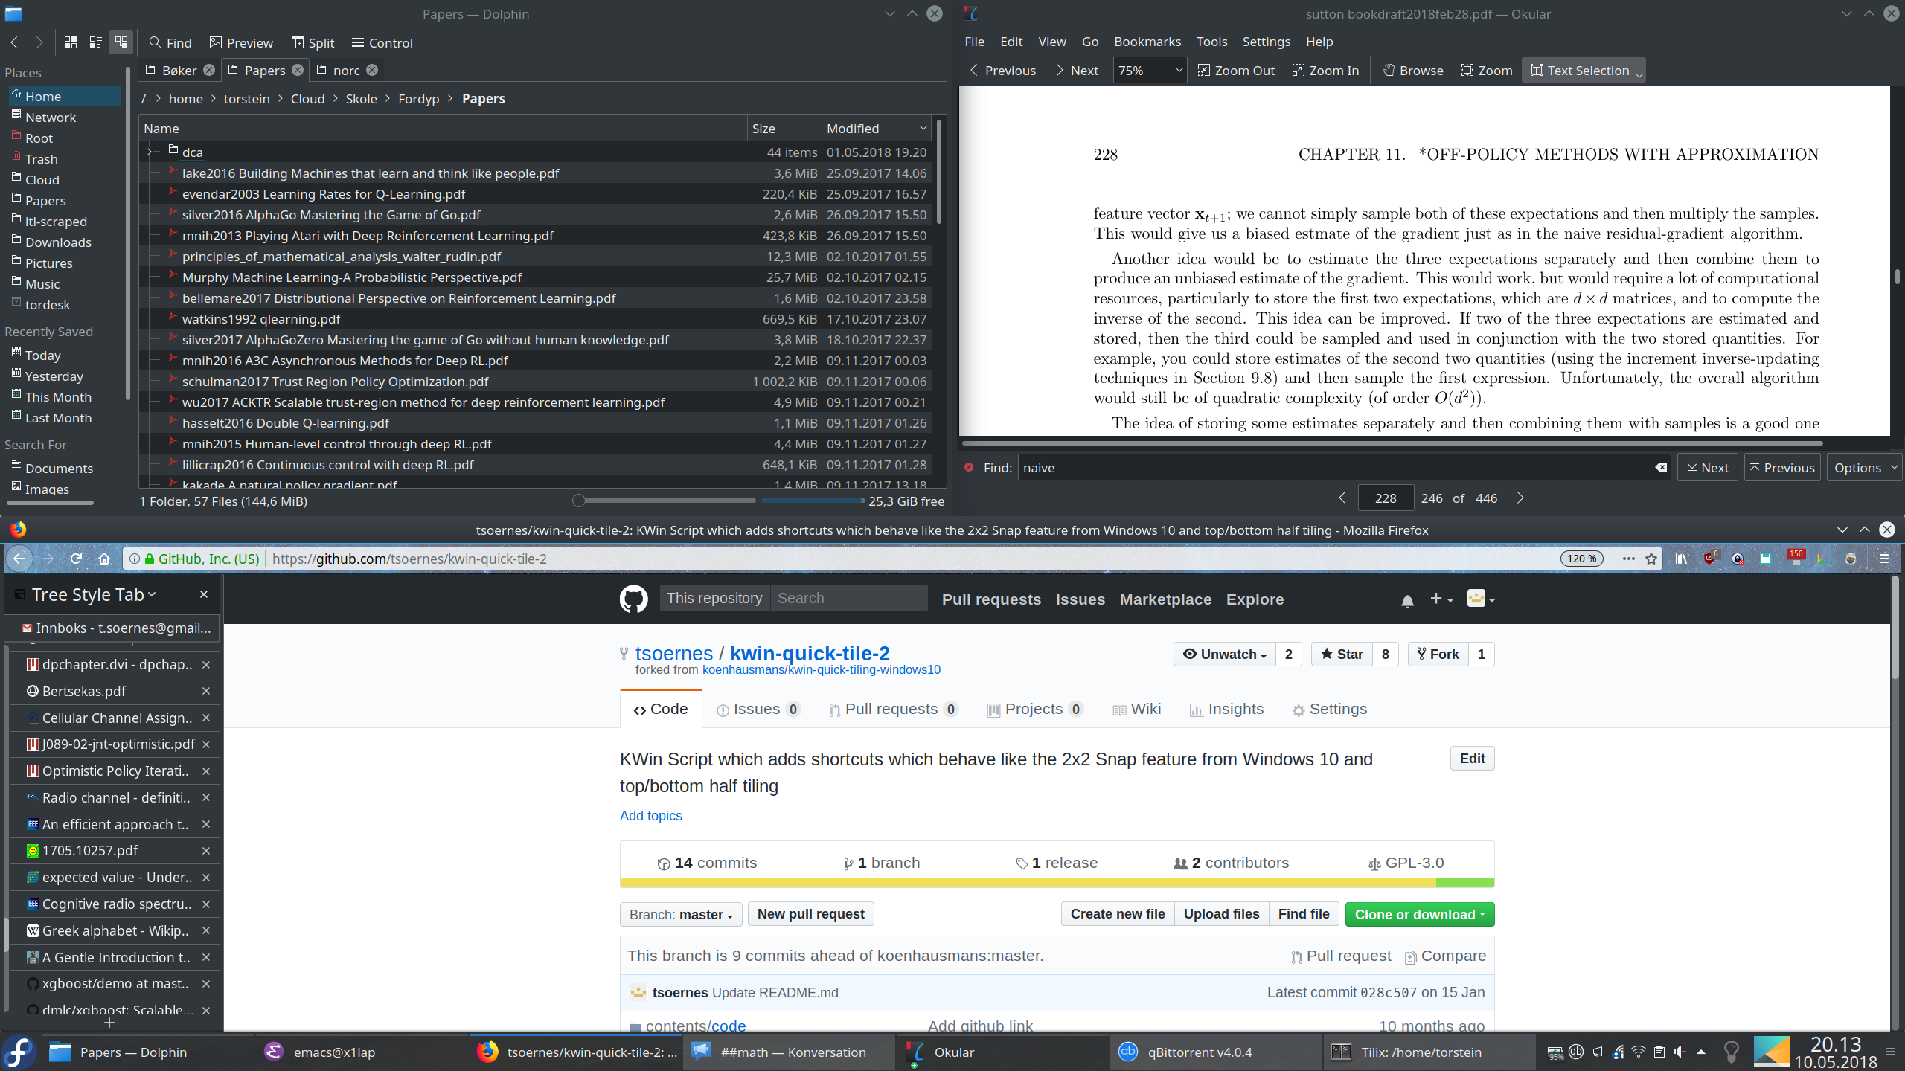Screen dimensions: 1905x1071
Task: Open Firefox Library icon
Action: coord(1681,559)
